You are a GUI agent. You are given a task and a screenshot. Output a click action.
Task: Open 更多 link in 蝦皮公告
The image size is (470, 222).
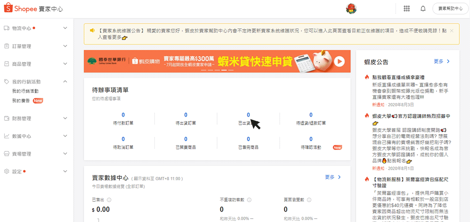tap(442, 61)
